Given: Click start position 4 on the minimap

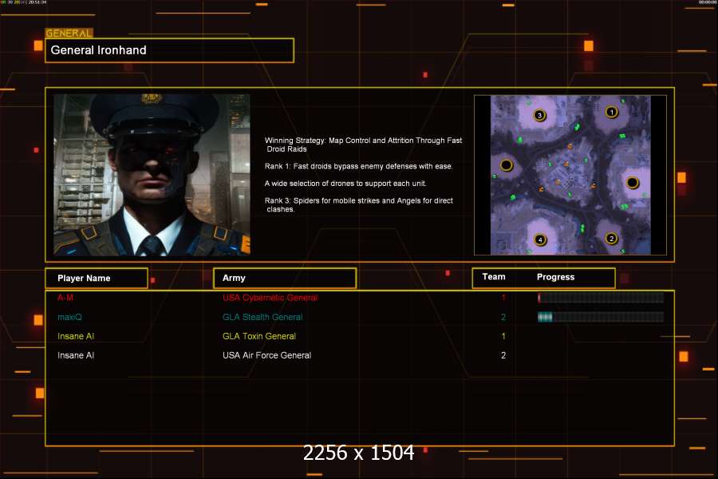Looking at the screenshot, I should [x=540, y=239].
